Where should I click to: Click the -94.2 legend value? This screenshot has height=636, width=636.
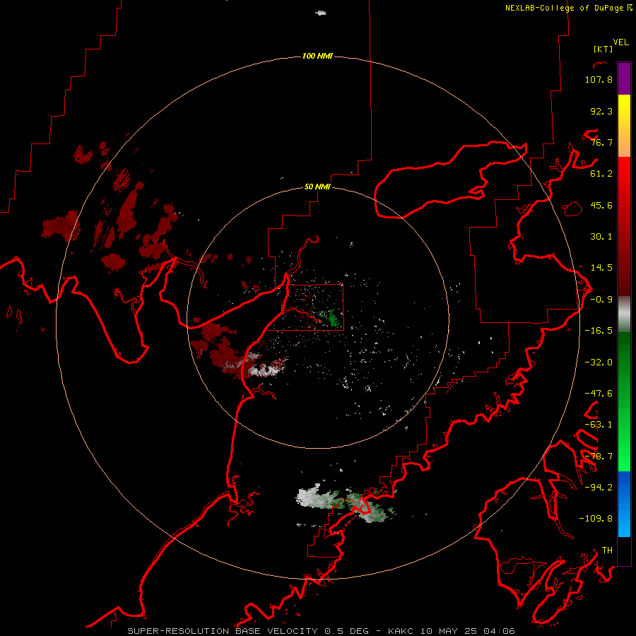599,488
